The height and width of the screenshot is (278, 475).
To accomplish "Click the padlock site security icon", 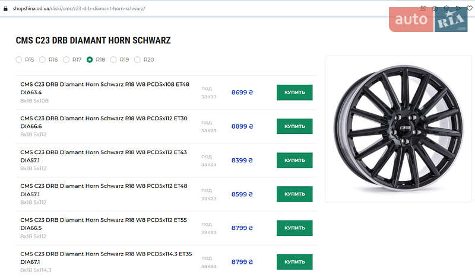I will (5, 8).
